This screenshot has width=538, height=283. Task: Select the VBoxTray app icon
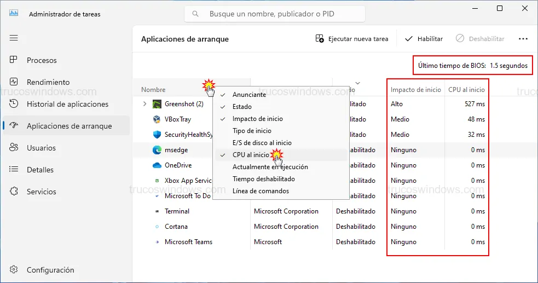[157, 119]
